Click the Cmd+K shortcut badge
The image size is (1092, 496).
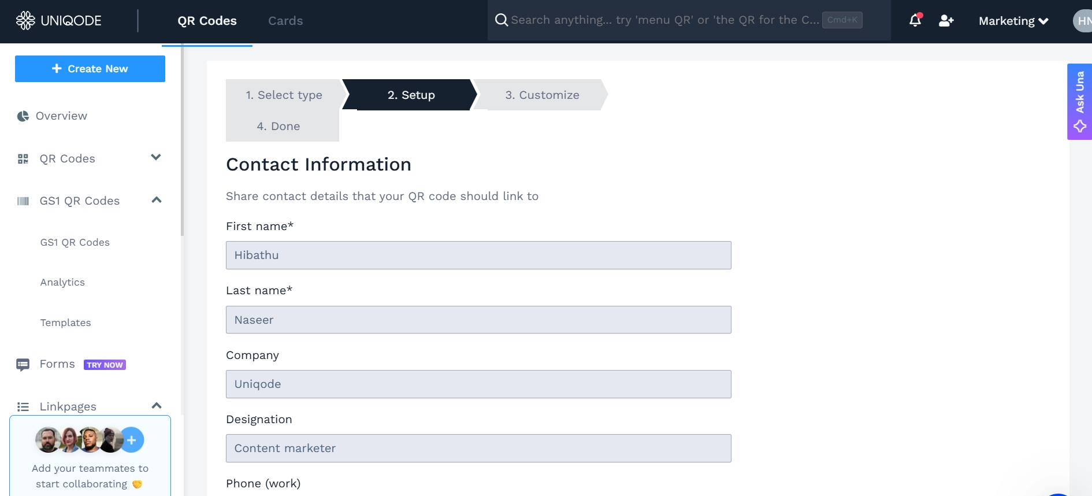(842, 20)
